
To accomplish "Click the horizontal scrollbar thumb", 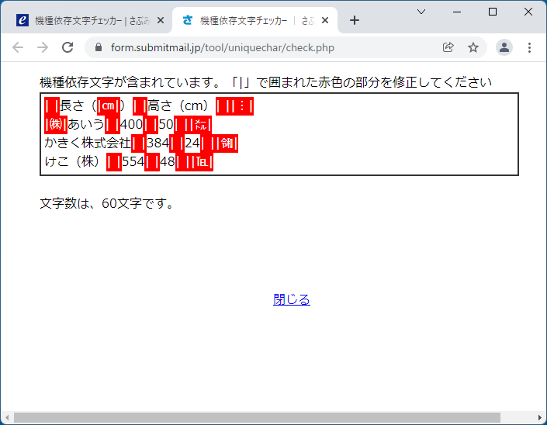I will pos(256,418).
